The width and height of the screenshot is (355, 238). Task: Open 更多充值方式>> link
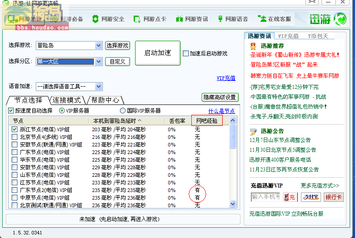click(x=320, y=186)
